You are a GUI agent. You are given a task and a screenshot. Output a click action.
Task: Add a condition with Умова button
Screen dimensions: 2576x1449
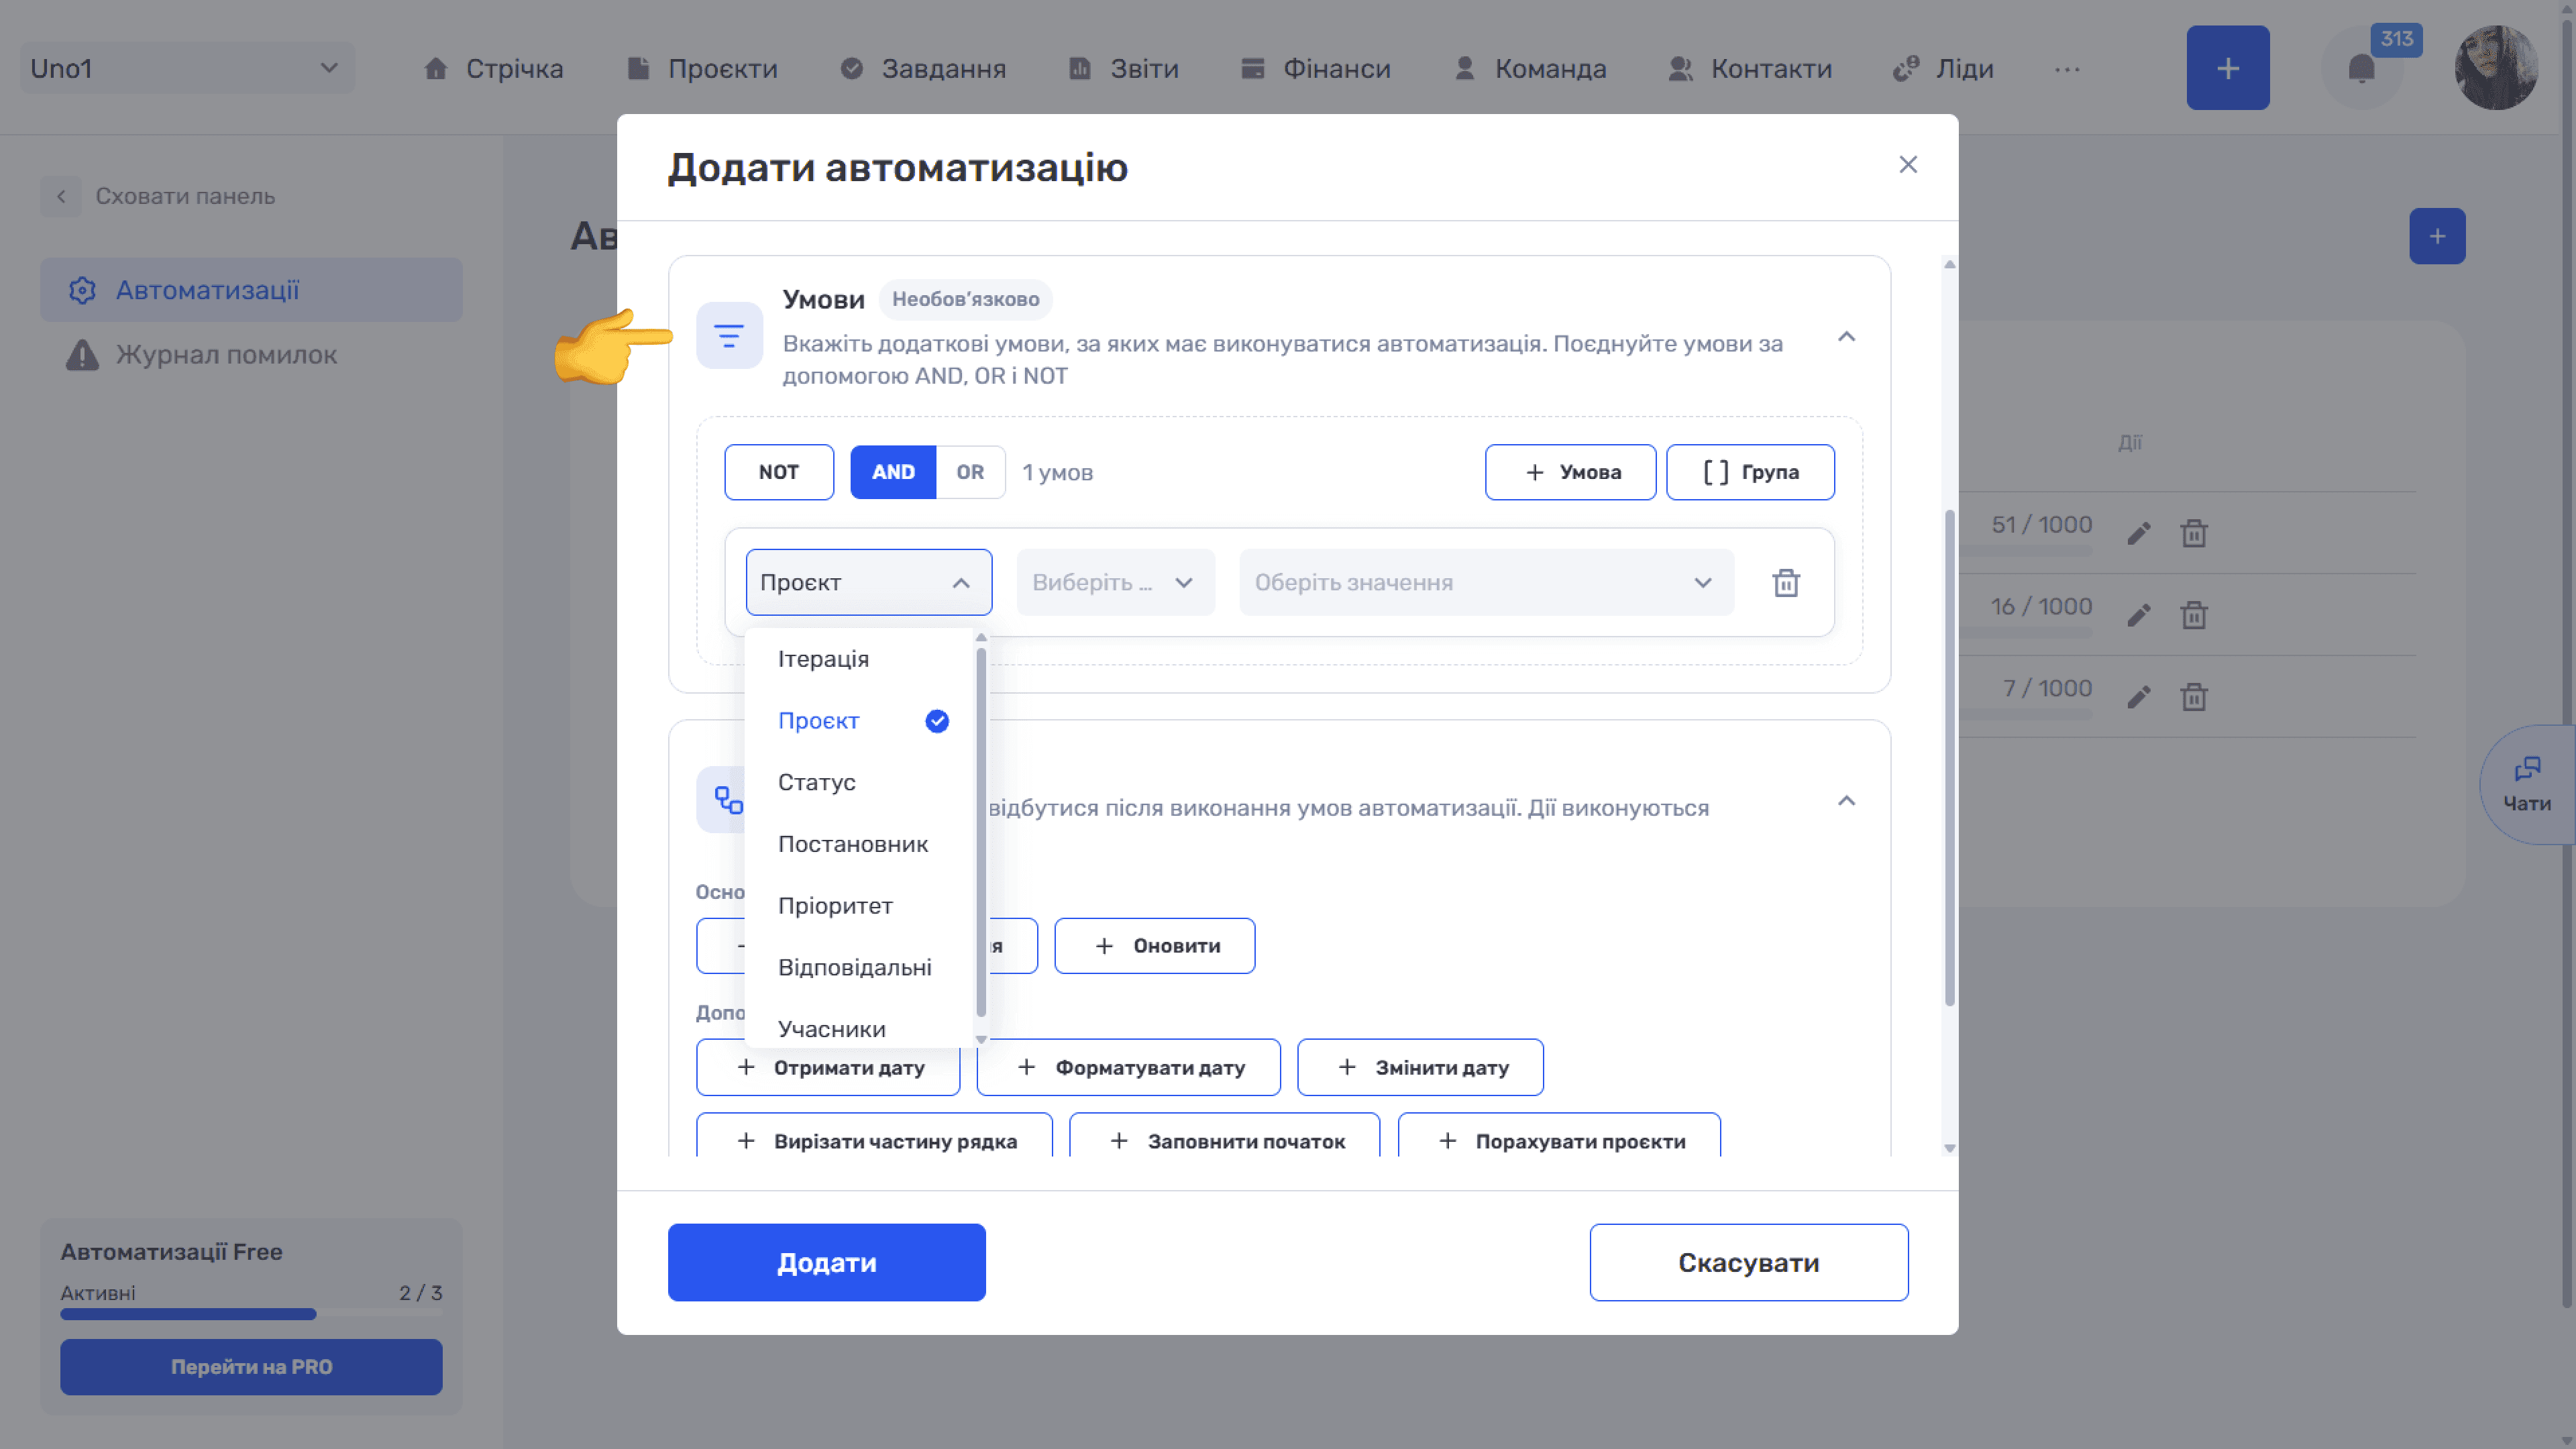click(1570, 472)
